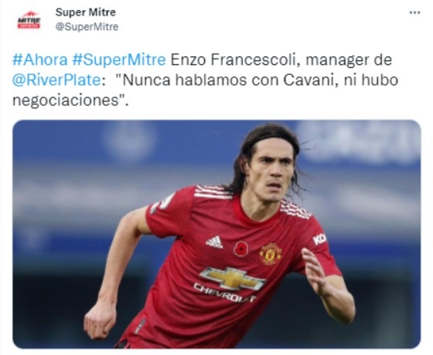Click the @SuperMitre account handle
This screenshot has width=433, height=355.
(x=87, y=27)
